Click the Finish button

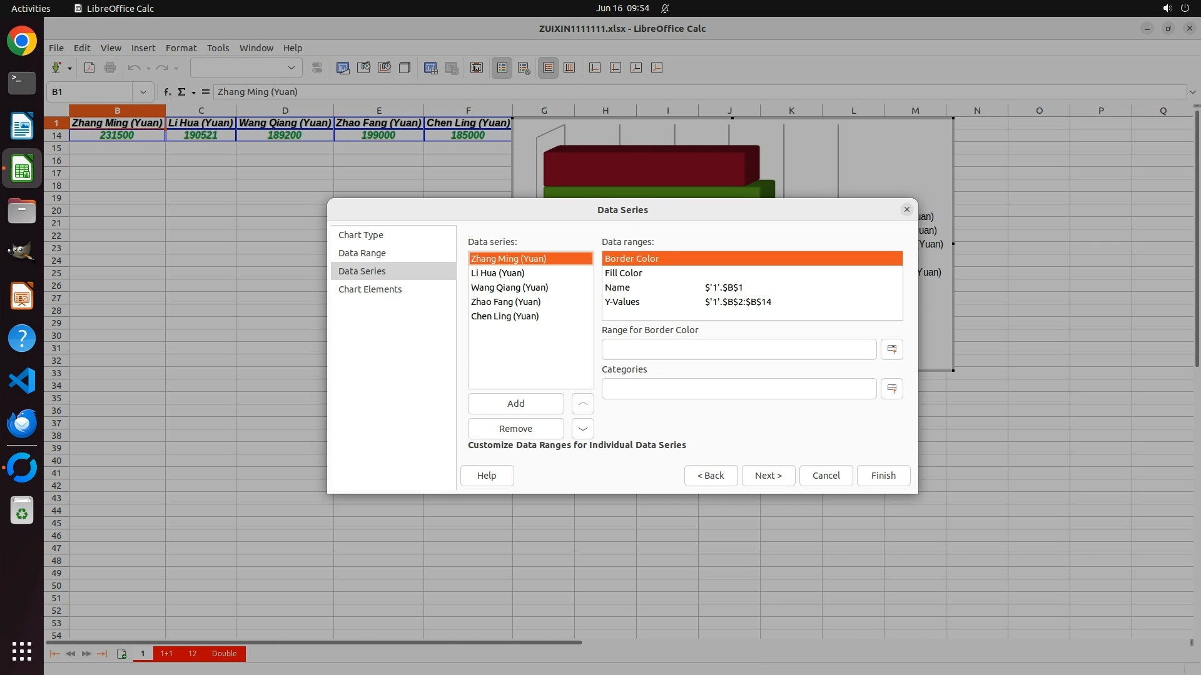point(883,476)
